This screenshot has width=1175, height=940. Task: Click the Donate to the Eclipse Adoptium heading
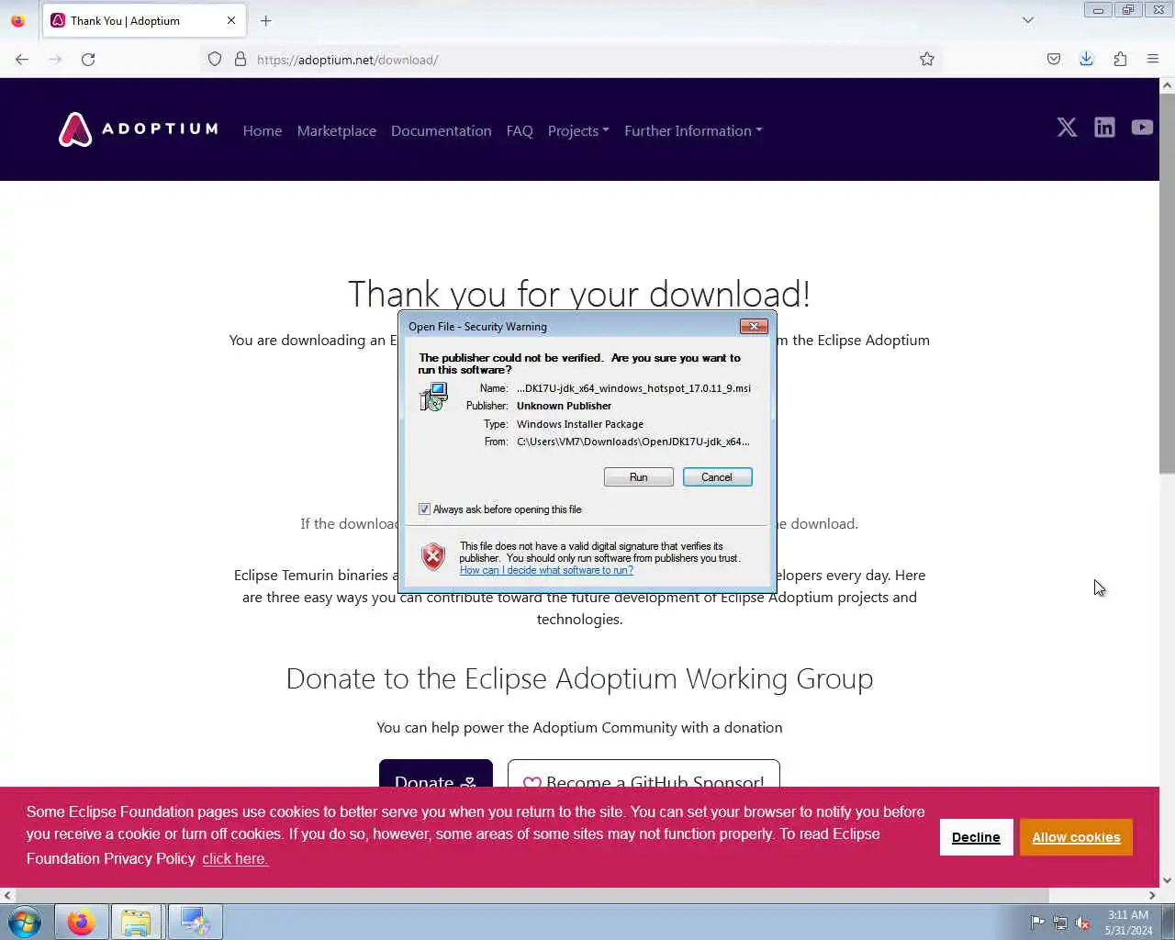[x=579, y=678]
